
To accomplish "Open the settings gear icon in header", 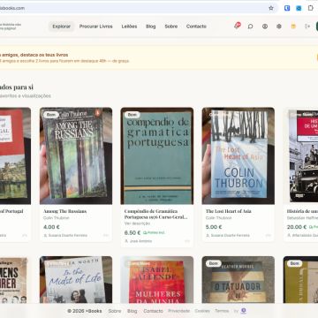I will coord(279,26).
